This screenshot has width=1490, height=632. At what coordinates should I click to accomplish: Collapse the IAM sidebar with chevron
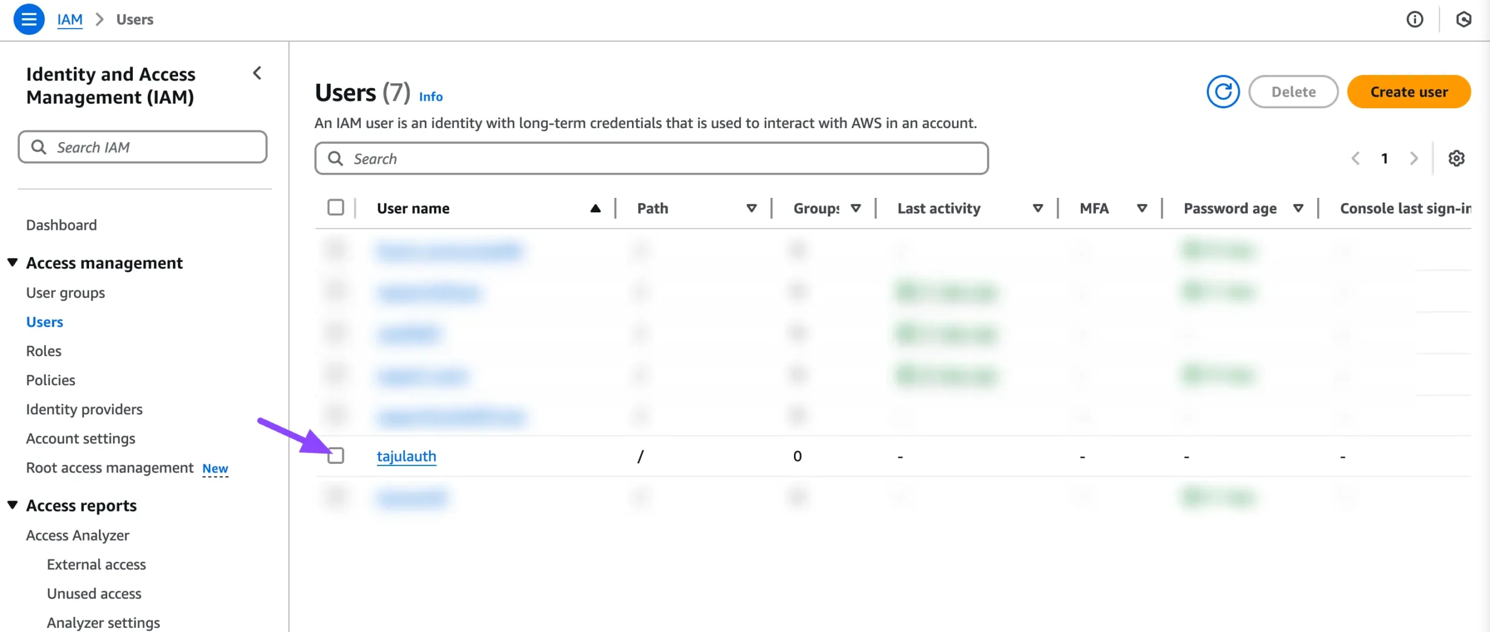[257, 73]
